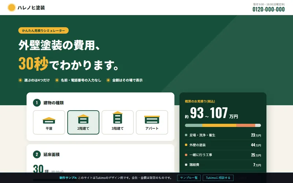Click the one-story house icon
The width and height of the screenshot is (293, 183).
pos(49,120)
